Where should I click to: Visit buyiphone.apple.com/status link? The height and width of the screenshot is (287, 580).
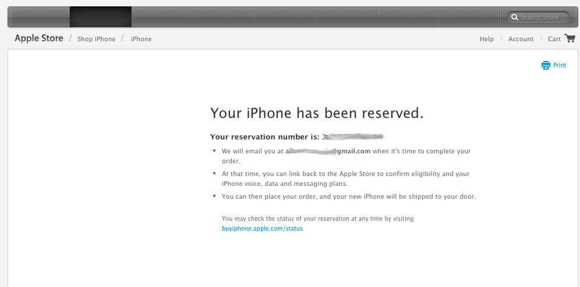(x=262, y=228)
